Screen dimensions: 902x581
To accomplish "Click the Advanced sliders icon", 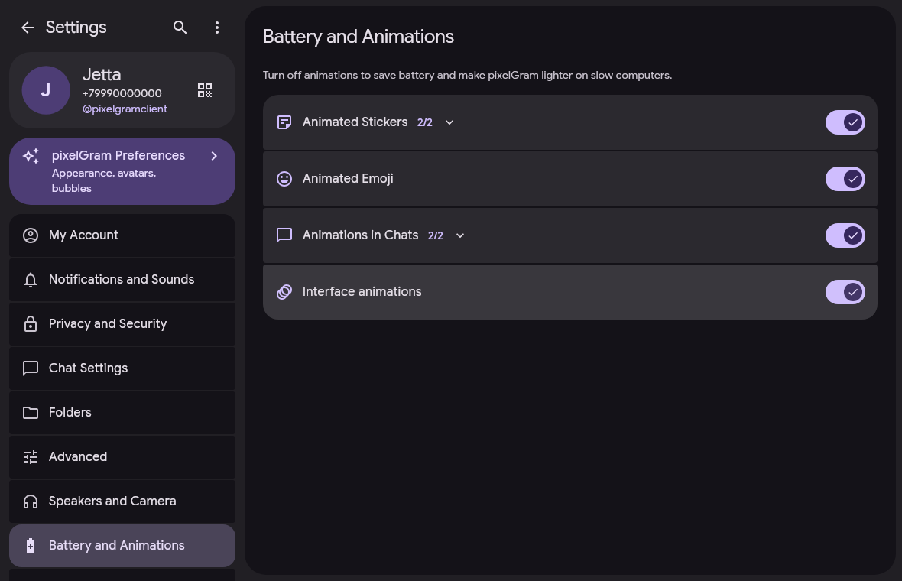I will click(x=31, y=456).
